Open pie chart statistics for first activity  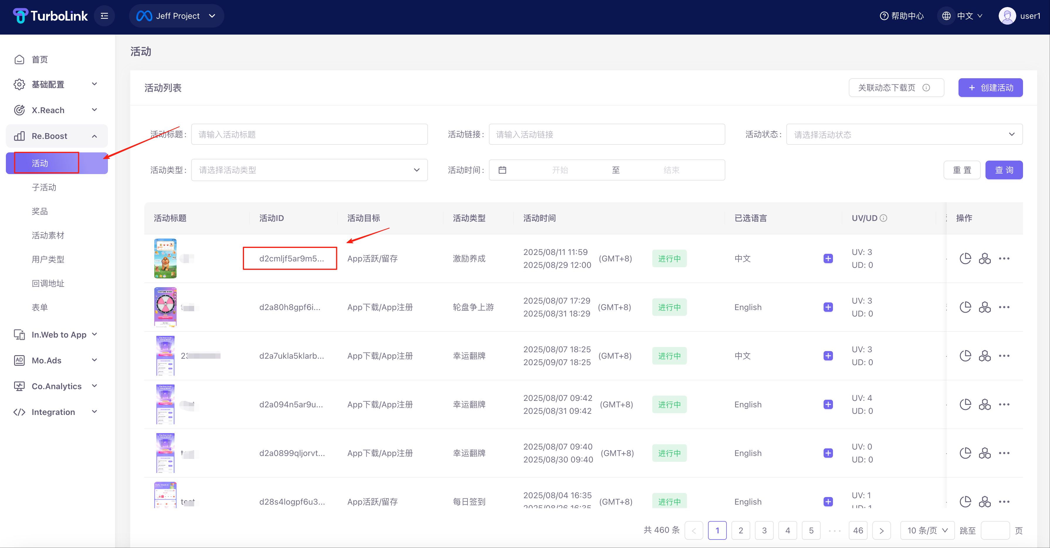[965, 258]
